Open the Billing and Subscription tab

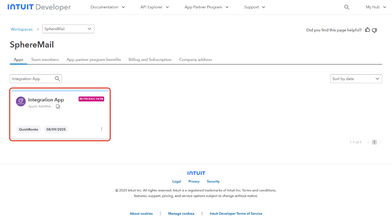pos(150,59)
